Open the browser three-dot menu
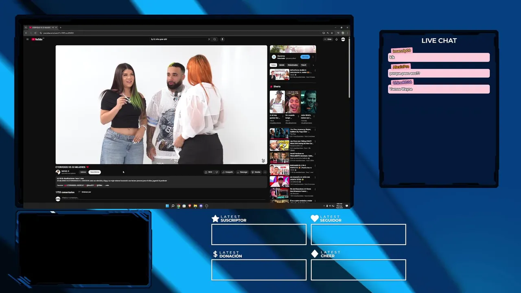521x293 pixels. [x=347, y=33]
